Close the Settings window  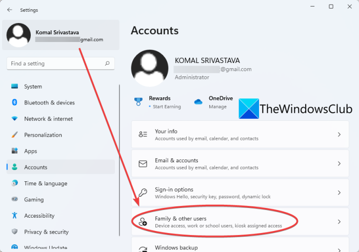tap(350, 7)
